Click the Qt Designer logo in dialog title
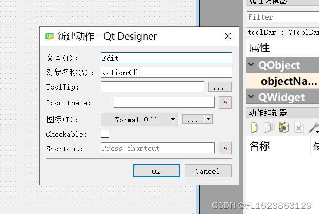The height and width of the screenshot is (214, 319). coord(49,37)
